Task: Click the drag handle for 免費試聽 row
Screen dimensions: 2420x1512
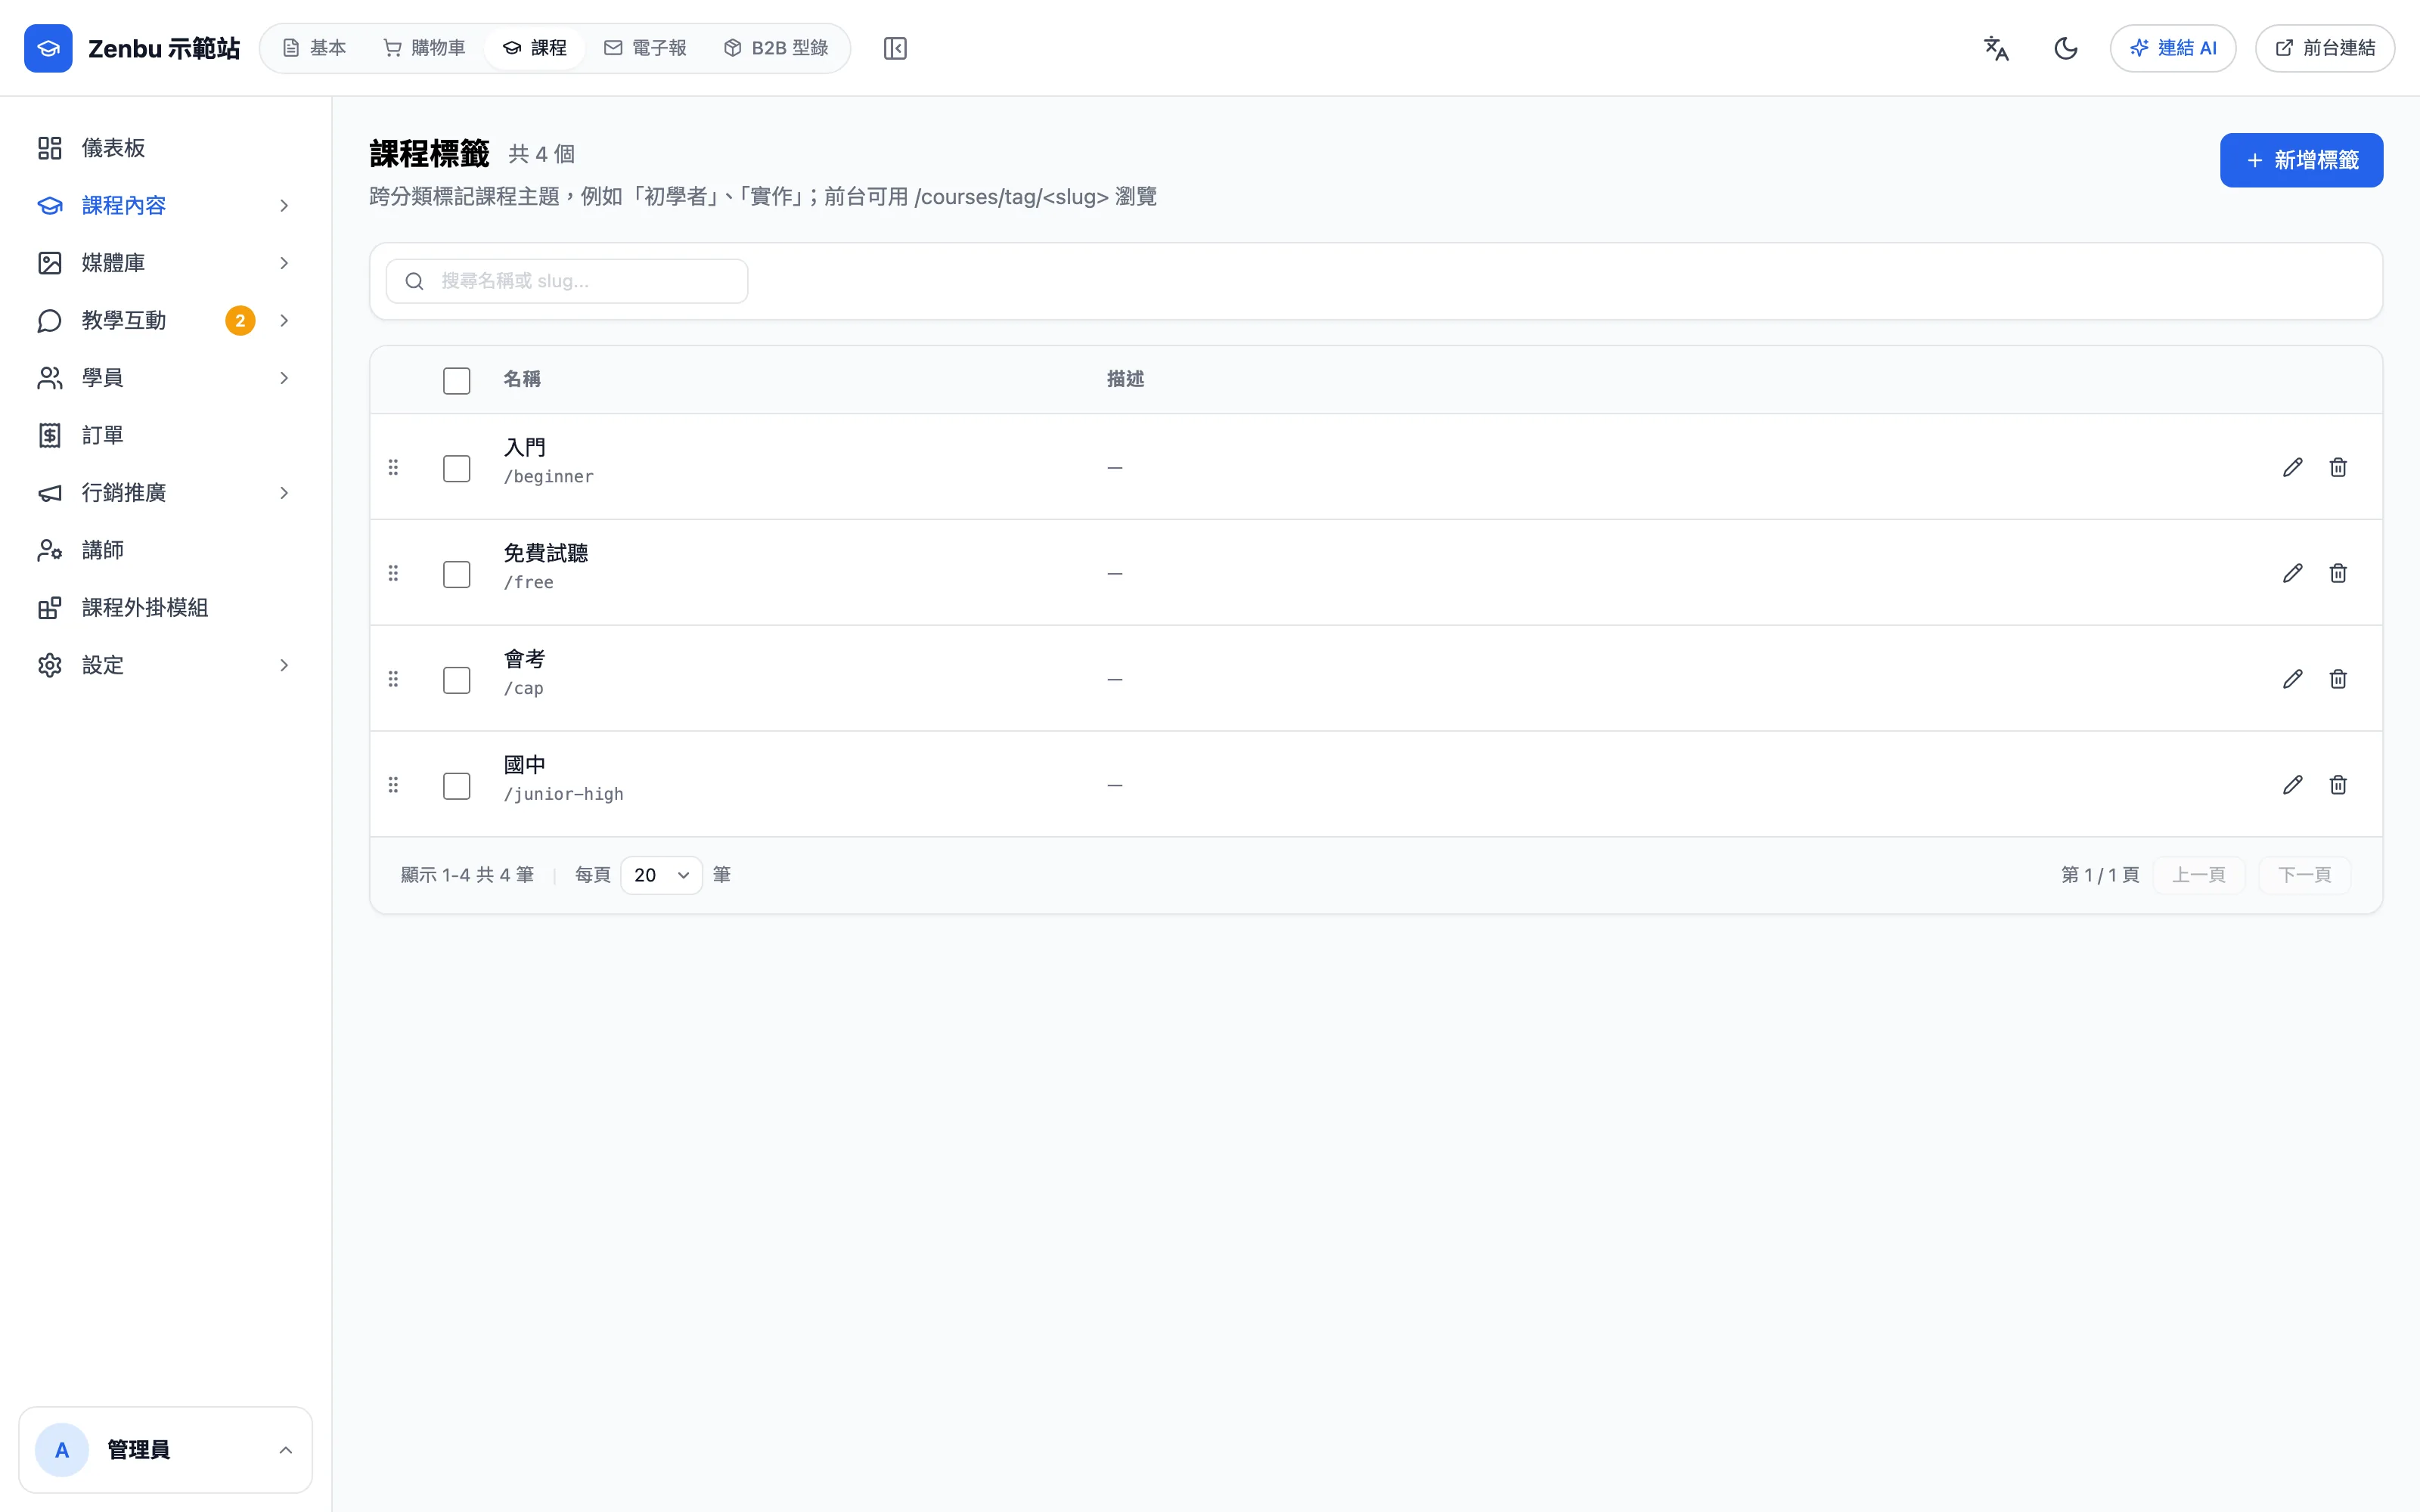Action: [393, 574]
